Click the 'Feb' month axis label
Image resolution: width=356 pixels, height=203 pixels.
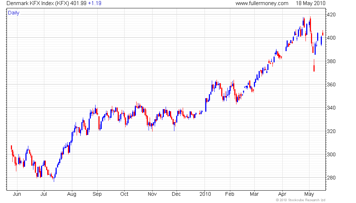(x=230, y=194)
